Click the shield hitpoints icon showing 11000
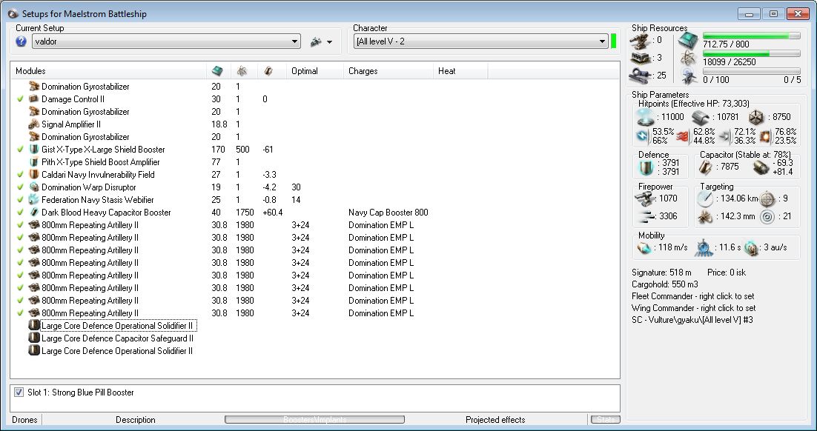The height and width of the screenshot is (431, 817). tap(646, 118)
